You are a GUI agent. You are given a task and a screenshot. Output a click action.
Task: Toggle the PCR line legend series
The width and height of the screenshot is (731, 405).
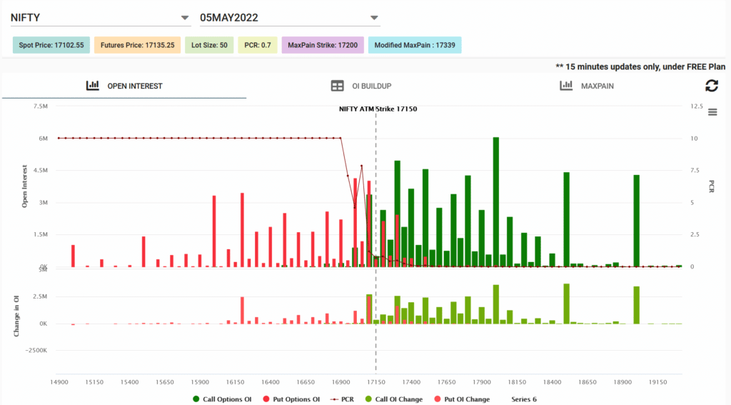click(x=342, y=399)
